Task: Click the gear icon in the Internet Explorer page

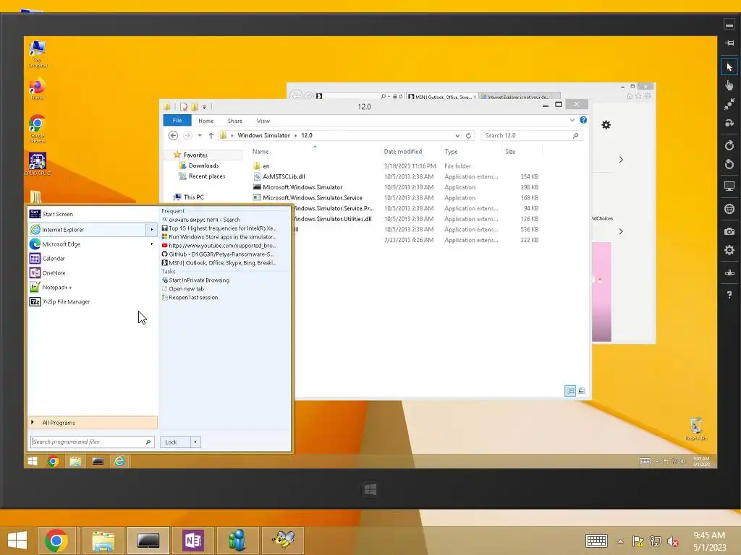Action: (606, 125)
